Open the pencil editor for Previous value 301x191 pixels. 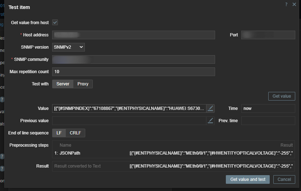[x=211, y=121]
